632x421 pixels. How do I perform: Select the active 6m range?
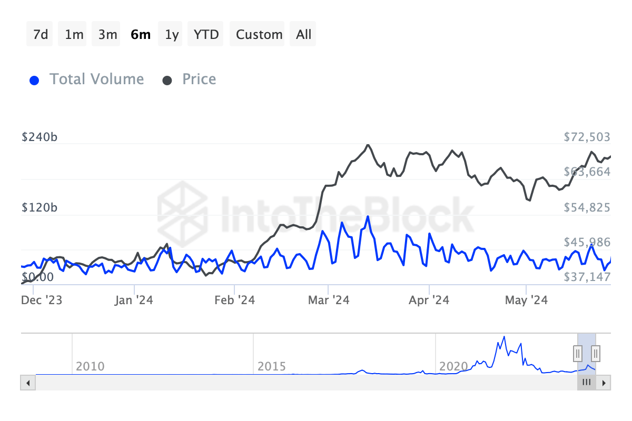coord(141,35)
